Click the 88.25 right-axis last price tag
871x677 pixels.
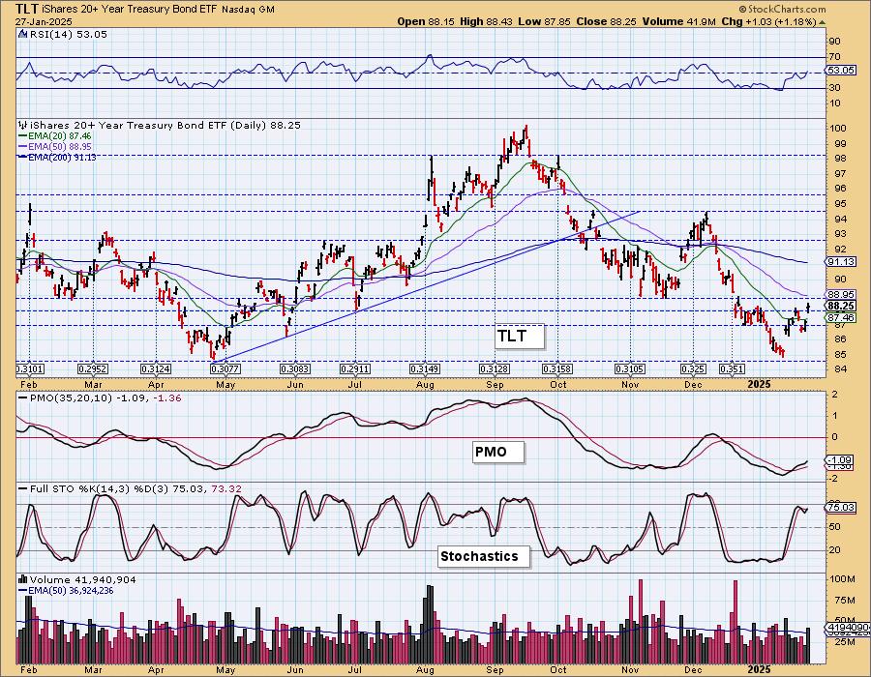click(840, 306)
